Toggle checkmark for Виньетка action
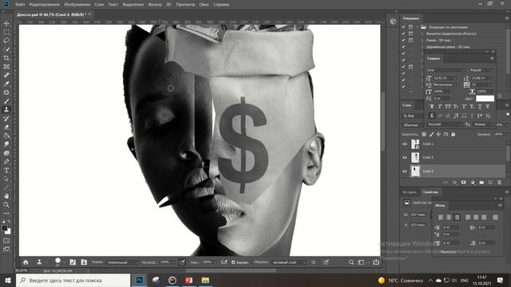The width and height of the screenshot is (511, 287). [403, 33]
